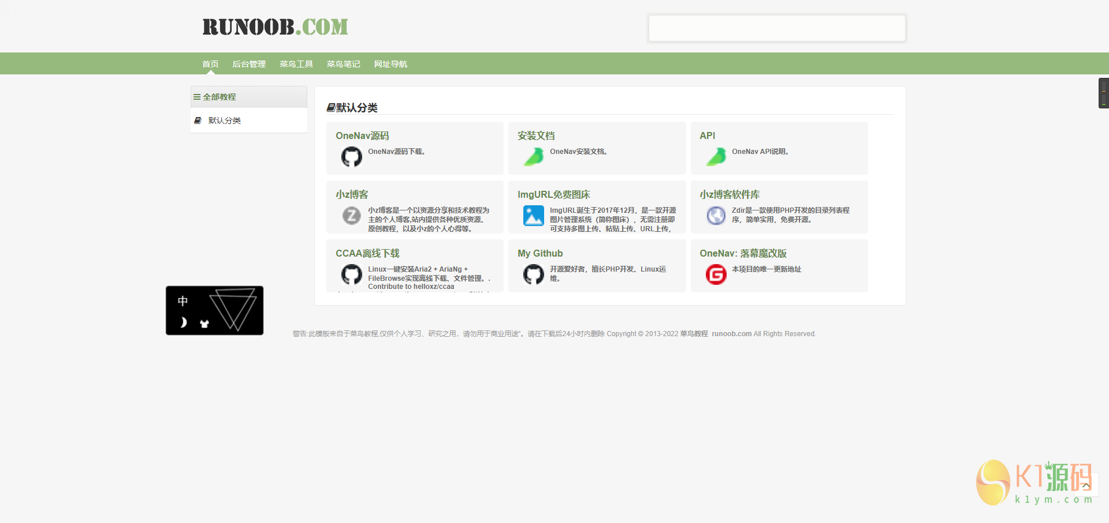The width and height of the screenshot is (1109, 523).
Task: Open the API link title
Action: [x=707, y=136]
